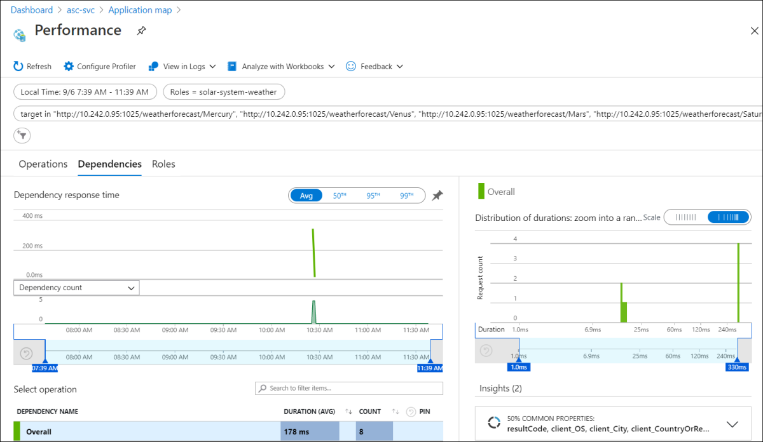Switch to the Operations tab
The height and width of the screenshot is (442, 763).
[x=43, y=164]
